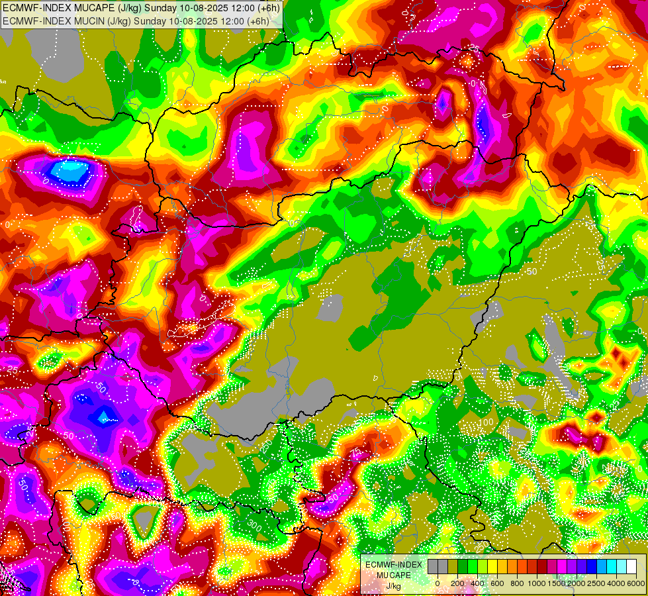Click the legend value 2000
This screenshot has width=648, height=596.
pyautogui.click(x=577, y=583)
